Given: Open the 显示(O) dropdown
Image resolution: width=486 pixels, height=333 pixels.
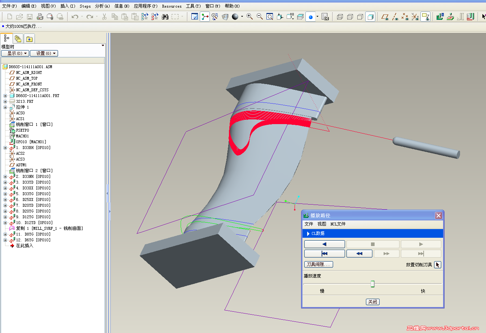Looking at the screenshot, I should coord(15,53).
